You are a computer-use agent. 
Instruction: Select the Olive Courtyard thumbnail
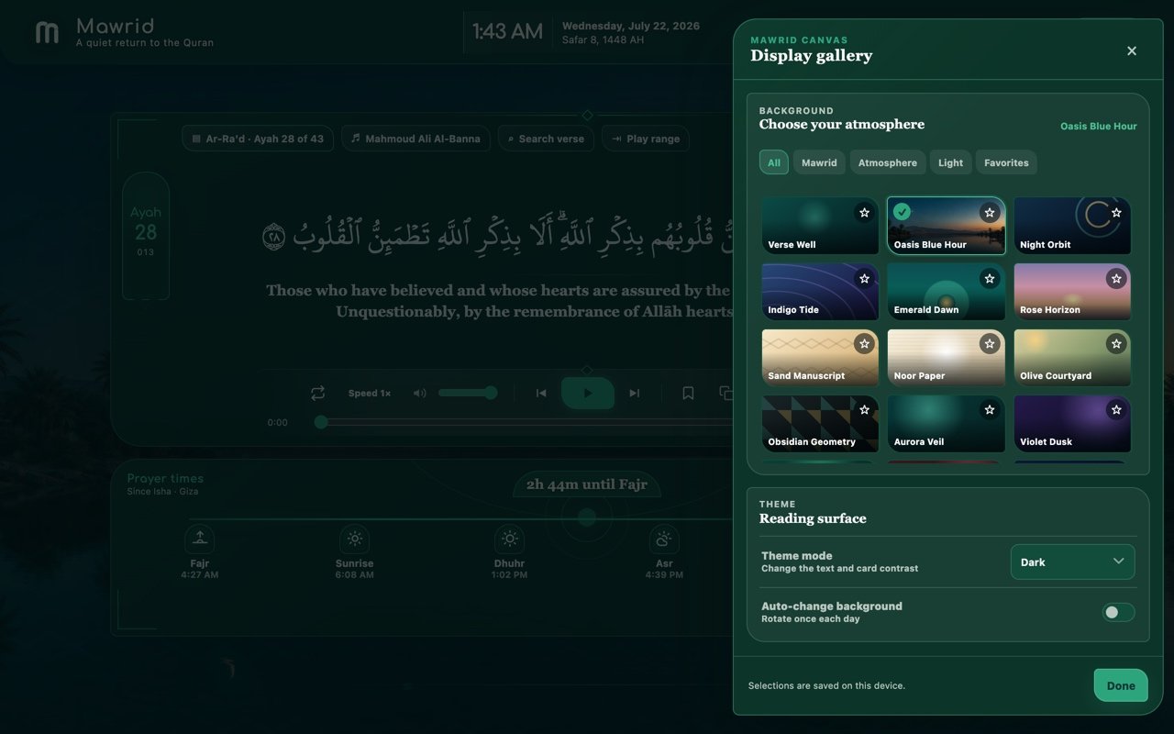1072,358
